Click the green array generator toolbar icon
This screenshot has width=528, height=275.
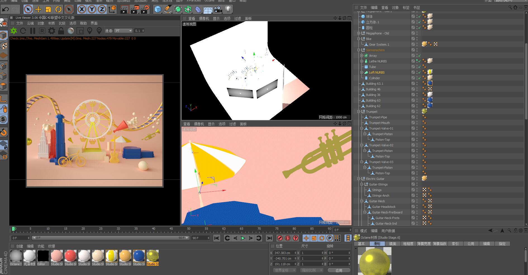point(188,10)
